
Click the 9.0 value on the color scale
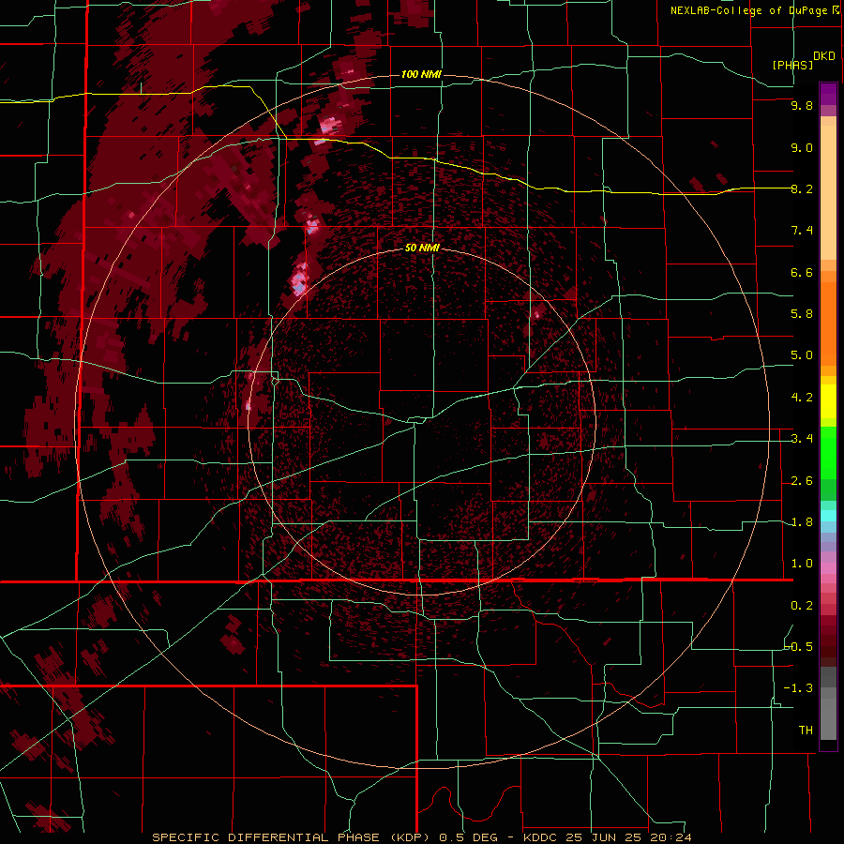pyautogui.click(x=802, y=147)
